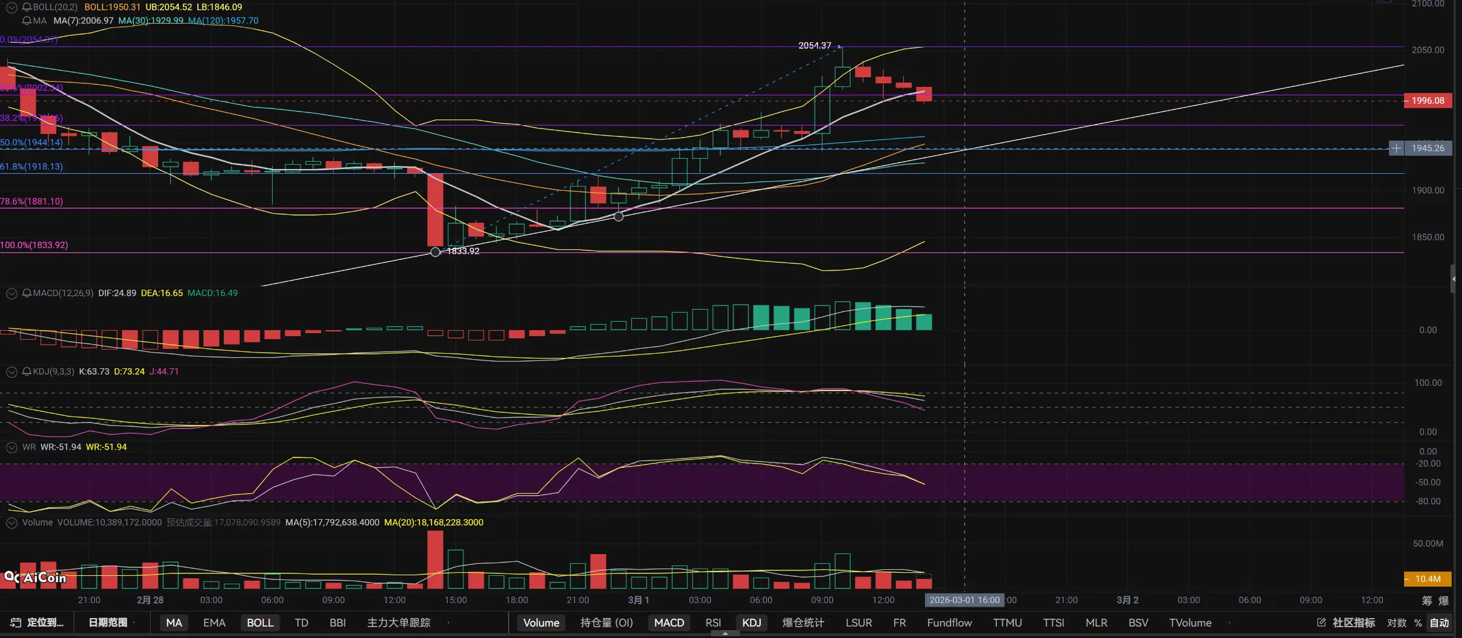Switch price scale to % percentage
Screen dimensions: 1462x638
1418,623
